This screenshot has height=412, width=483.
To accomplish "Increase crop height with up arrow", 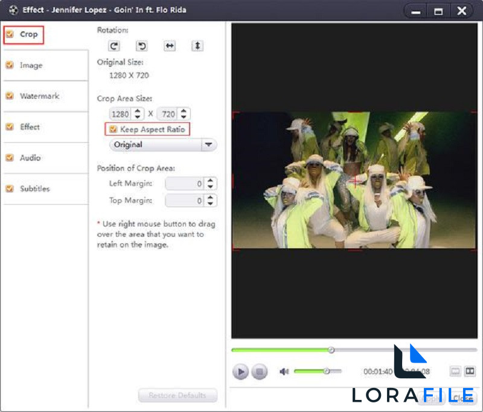I will coord(184,111).
